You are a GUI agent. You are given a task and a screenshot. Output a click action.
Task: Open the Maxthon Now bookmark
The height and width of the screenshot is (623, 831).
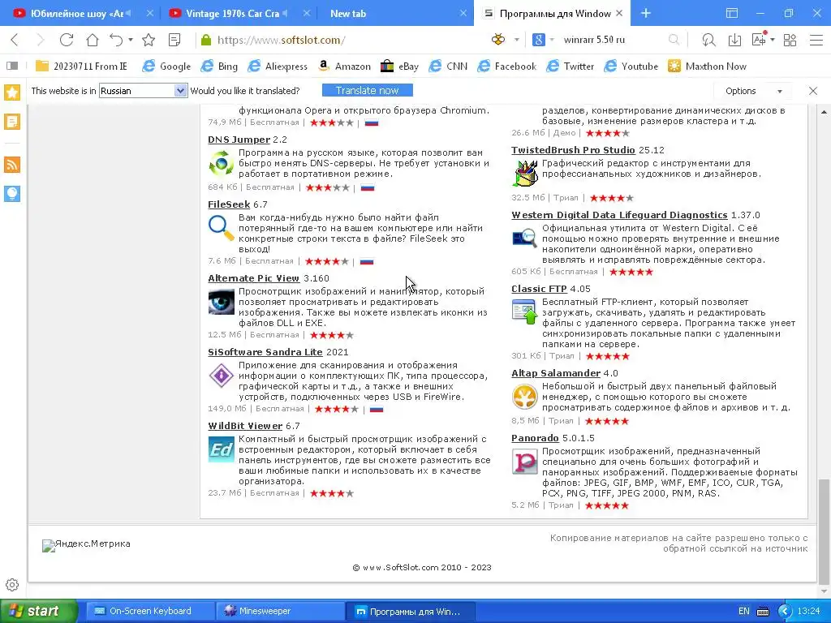(x=707, y=67)
